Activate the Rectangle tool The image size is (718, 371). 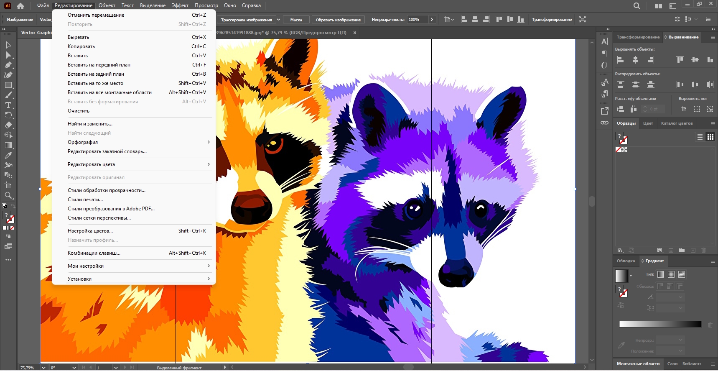pos(8,85)
